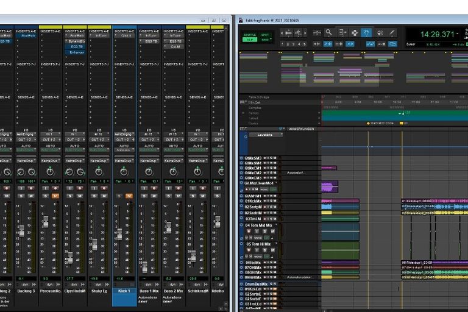Unmute the Kick 1 channel
This screenshot has width=468, height=312.
[129, 196]
